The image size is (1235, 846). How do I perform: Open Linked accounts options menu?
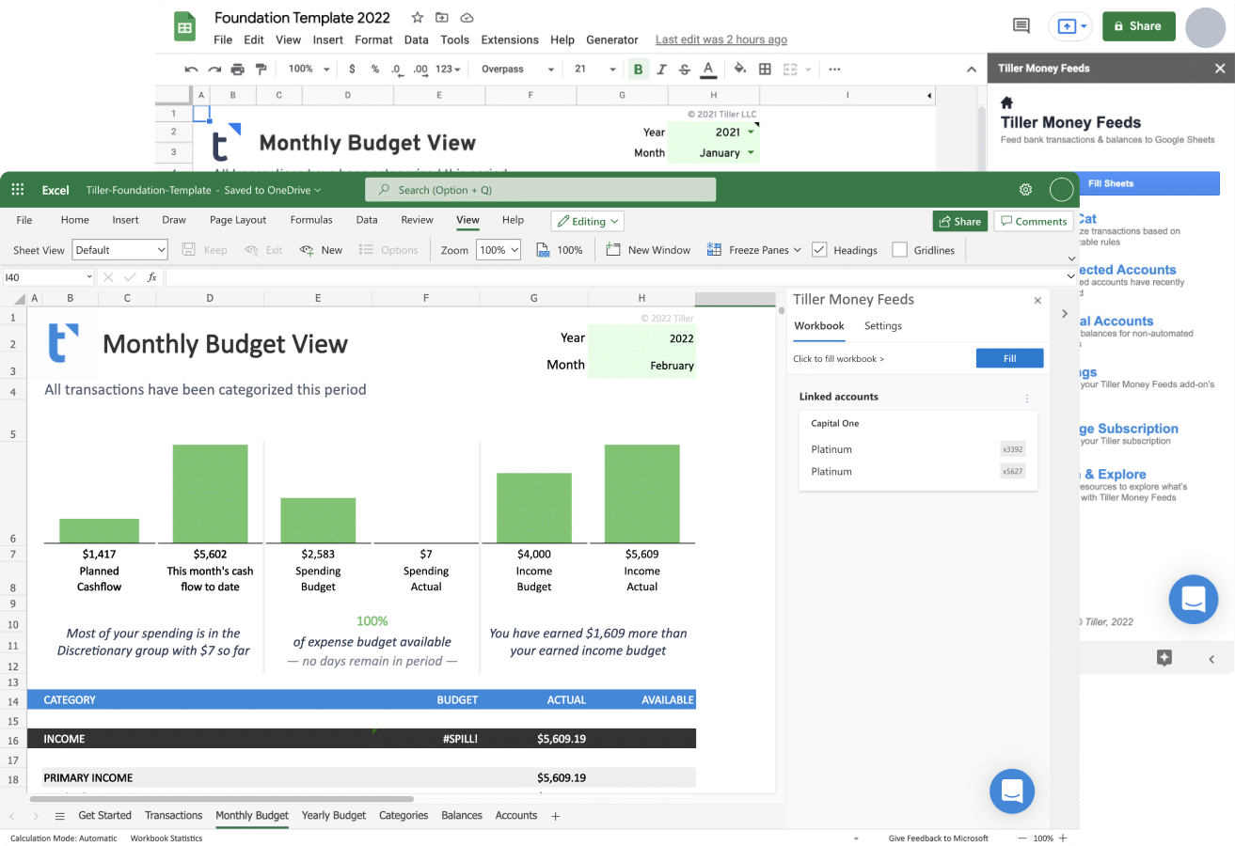[x=1027, y=399]
